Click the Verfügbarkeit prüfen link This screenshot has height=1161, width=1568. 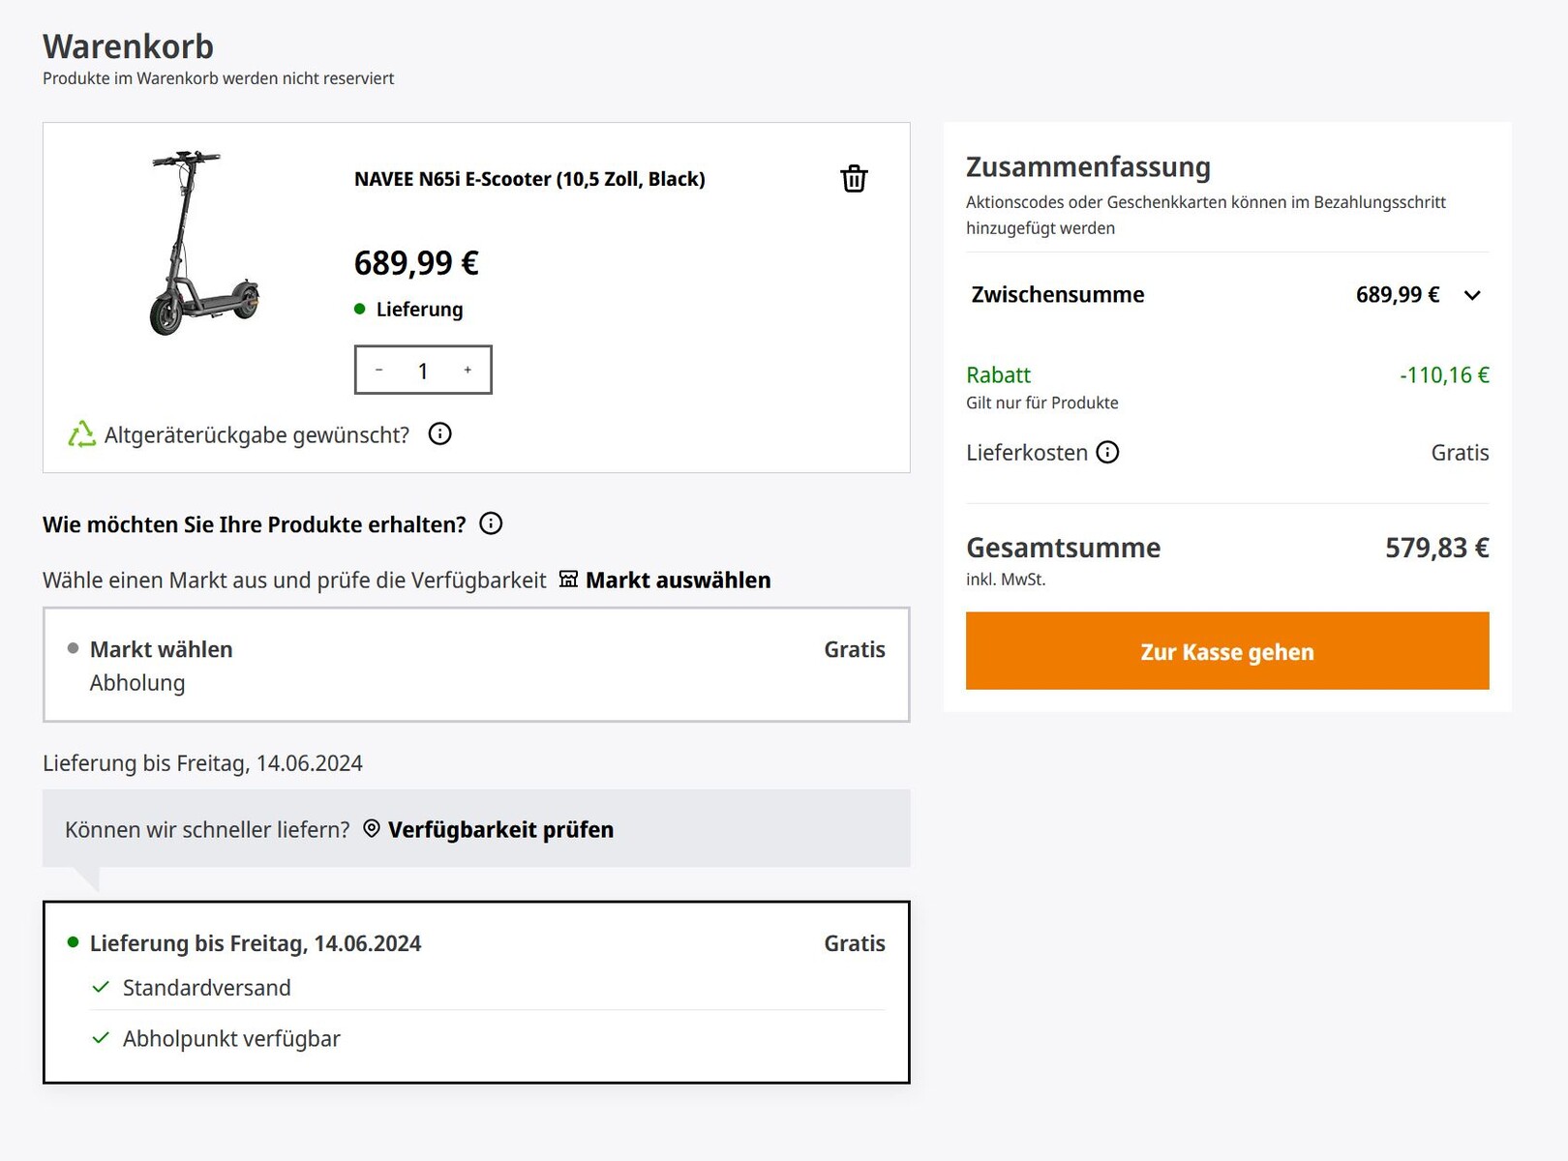[500, 829]
